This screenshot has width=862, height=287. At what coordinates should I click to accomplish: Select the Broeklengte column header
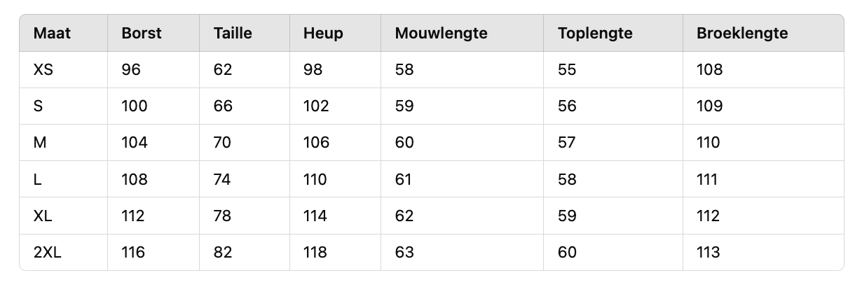[x=742, y=34]
